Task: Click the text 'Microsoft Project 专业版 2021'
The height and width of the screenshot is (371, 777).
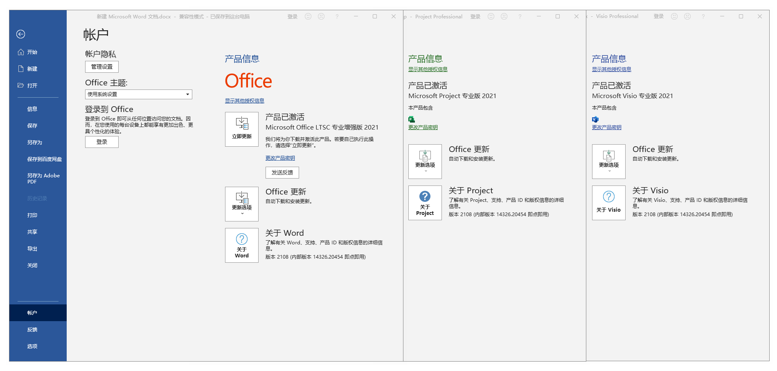Action: 452,96
